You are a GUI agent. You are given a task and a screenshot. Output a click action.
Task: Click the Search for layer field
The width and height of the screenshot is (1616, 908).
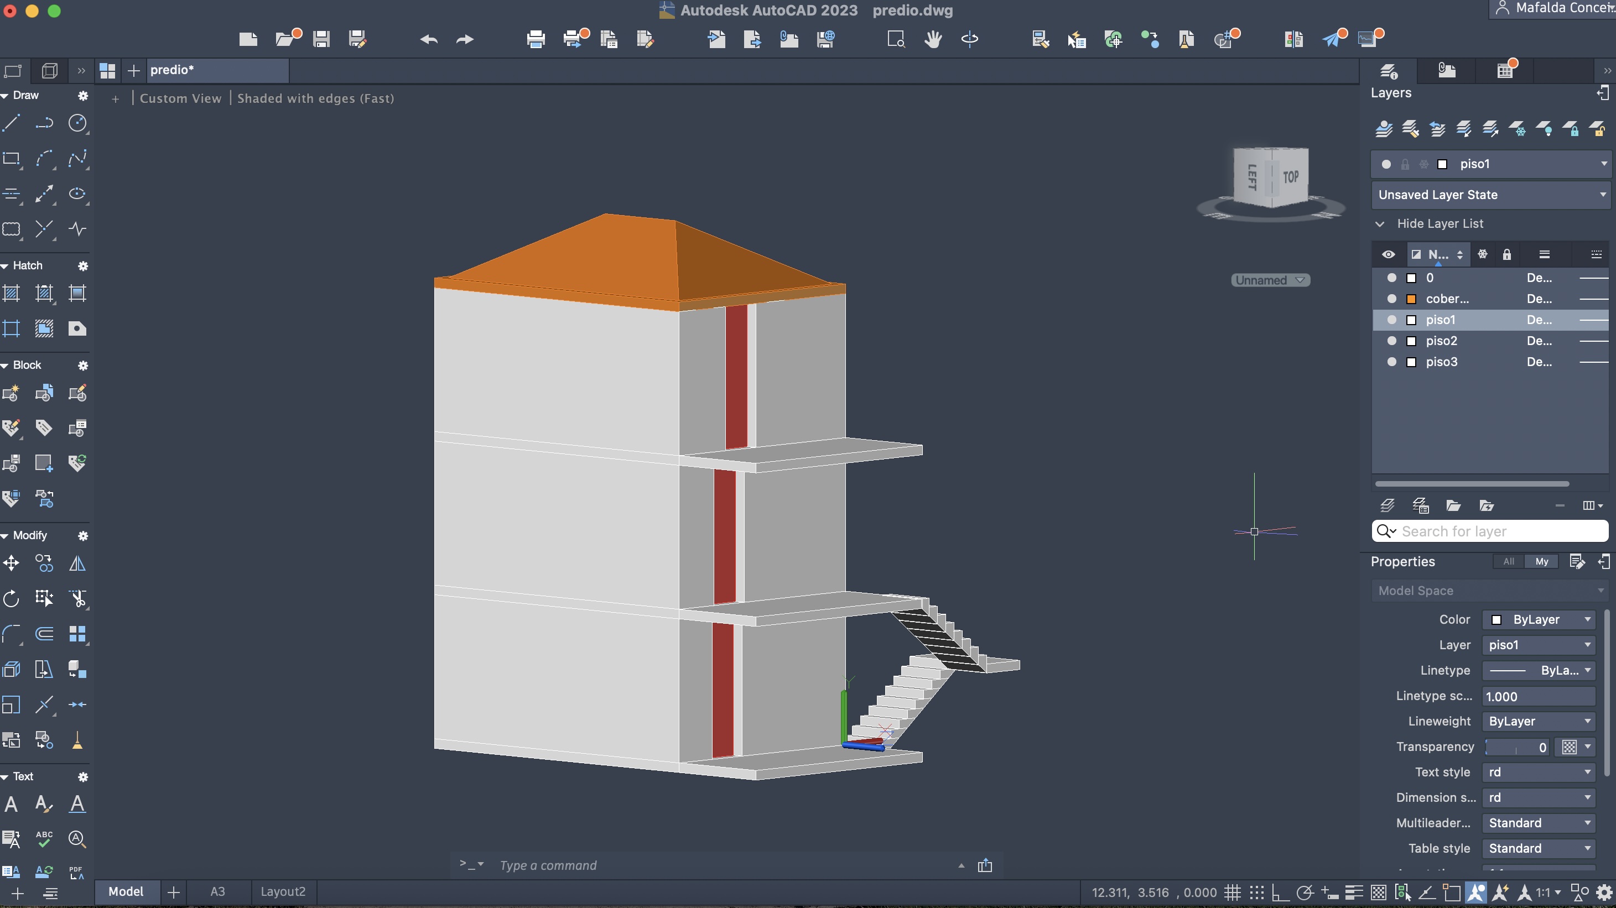pos(1499,531)
